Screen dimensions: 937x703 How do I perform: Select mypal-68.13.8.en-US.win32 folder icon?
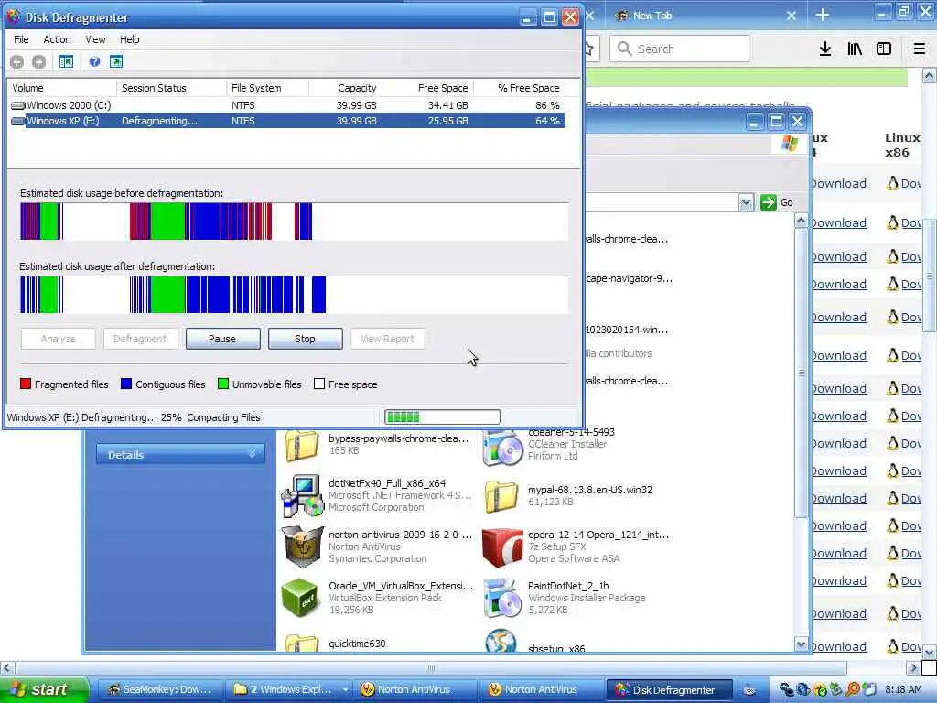(501, 496)
